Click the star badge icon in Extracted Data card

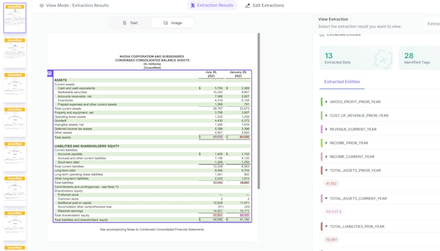point(382,58)
